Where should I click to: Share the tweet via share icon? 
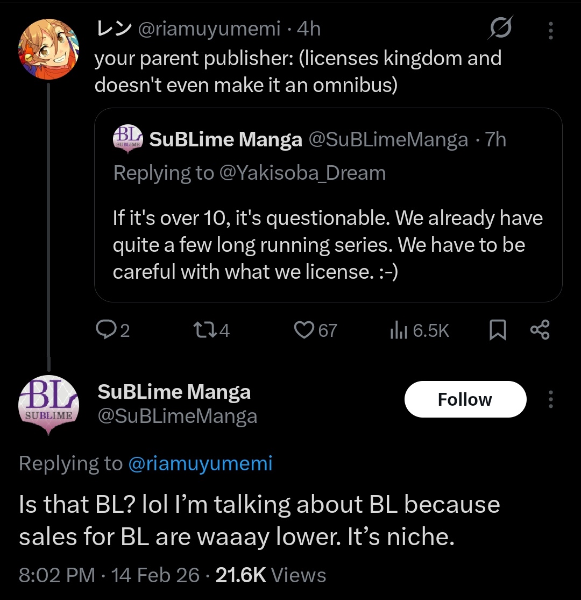pyautogui.click(x=540, y=329)
